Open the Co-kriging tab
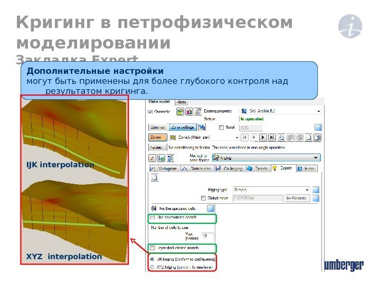This screenshot has height=285, width=380. [230, 168]
